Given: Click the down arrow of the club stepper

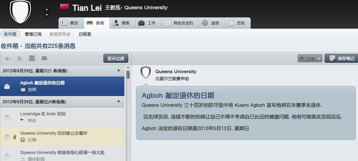Looking at the screenshot, I should 47,15.
